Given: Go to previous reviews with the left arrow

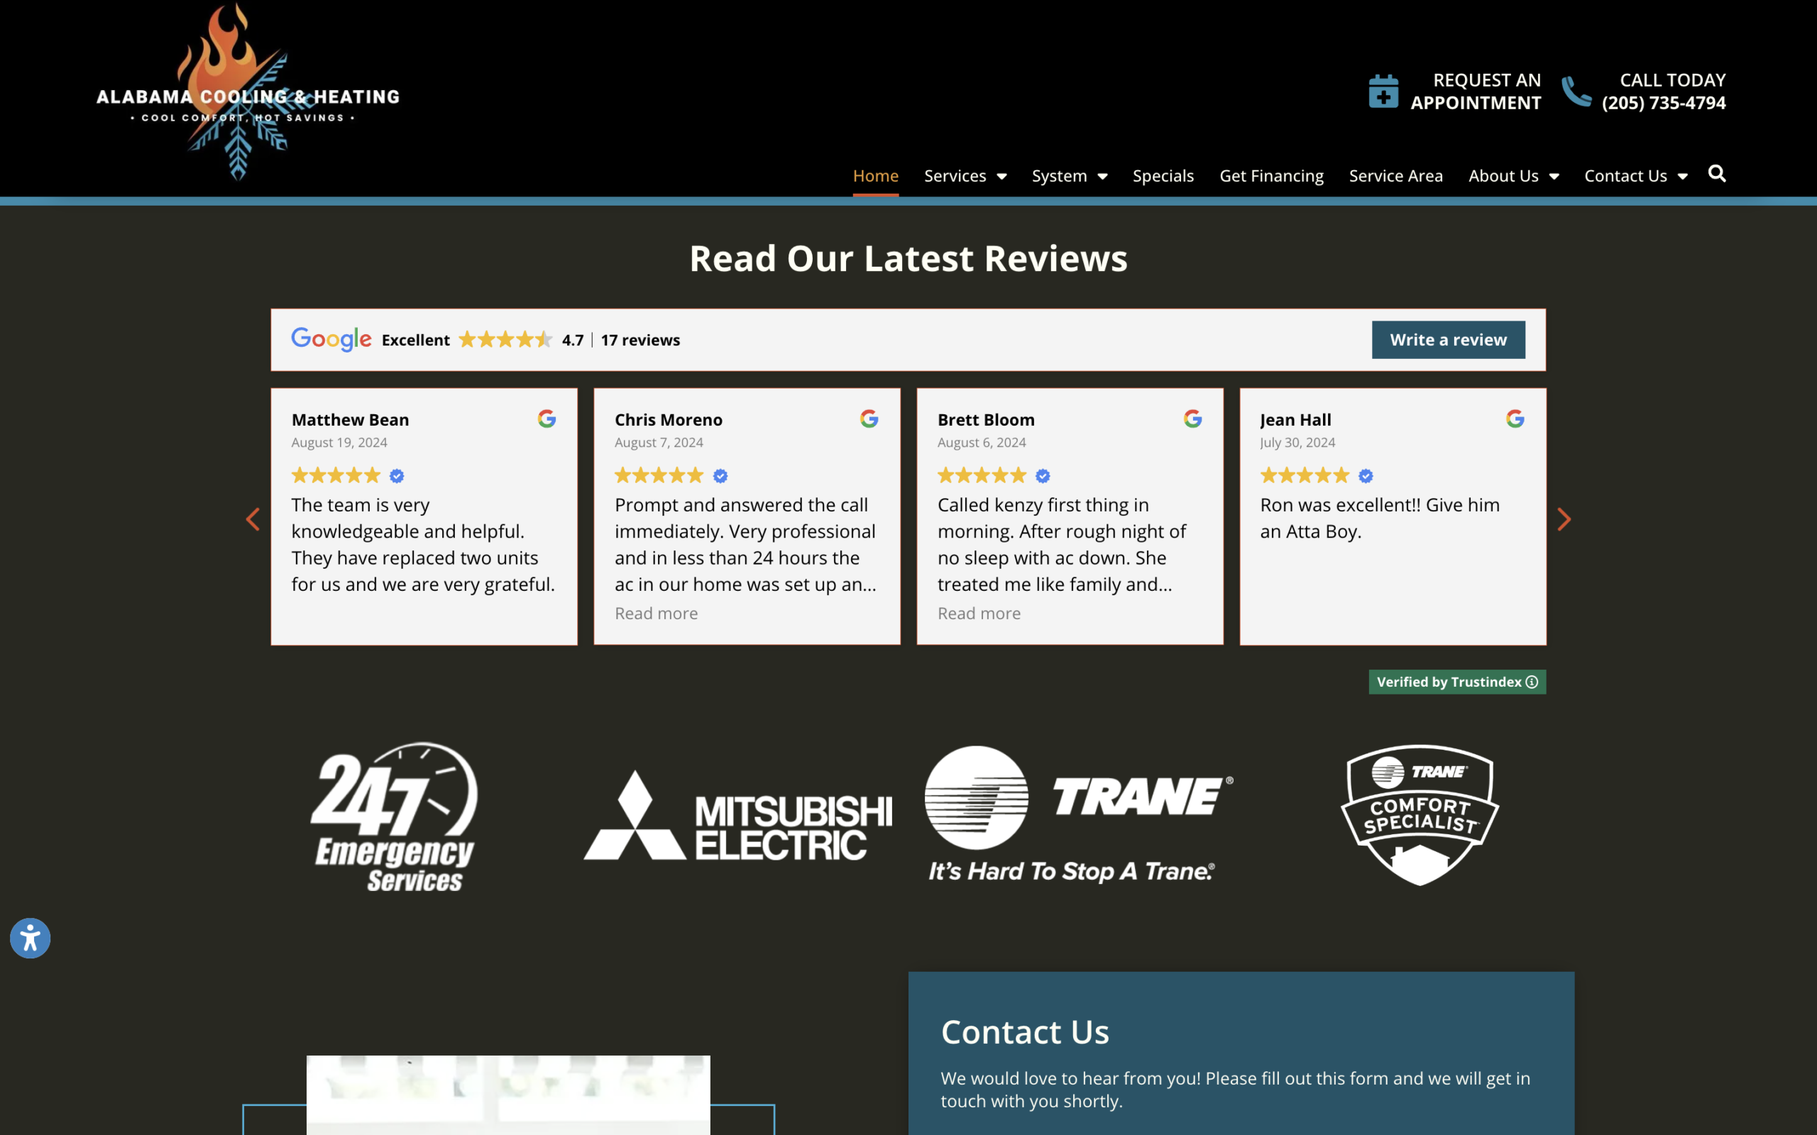Looking at the screenshot, I should [253, 519].
